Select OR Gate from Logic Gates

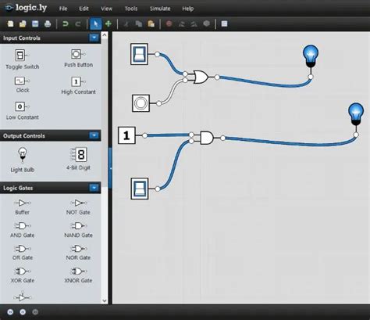[23, 252]
